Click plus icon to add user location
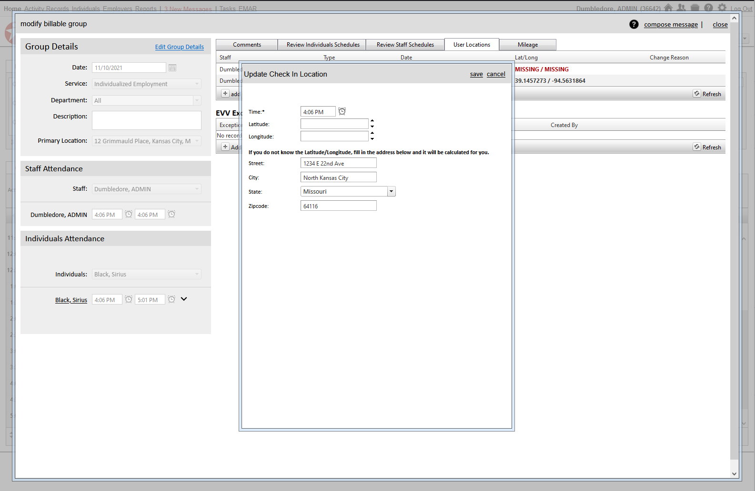 pyautogui.click(x=225, y=94)
